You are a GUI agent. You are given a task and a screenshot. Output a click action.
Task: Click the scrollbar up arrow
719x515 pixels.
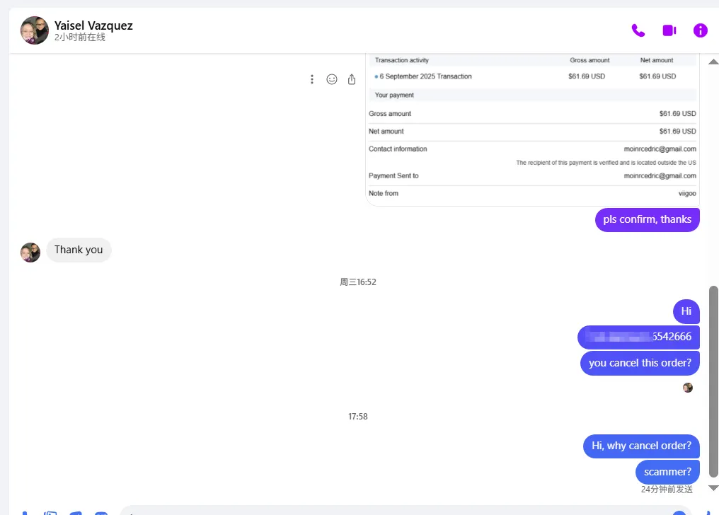pos(713,62)
